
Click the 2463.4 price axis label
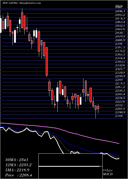pos(120,22)
